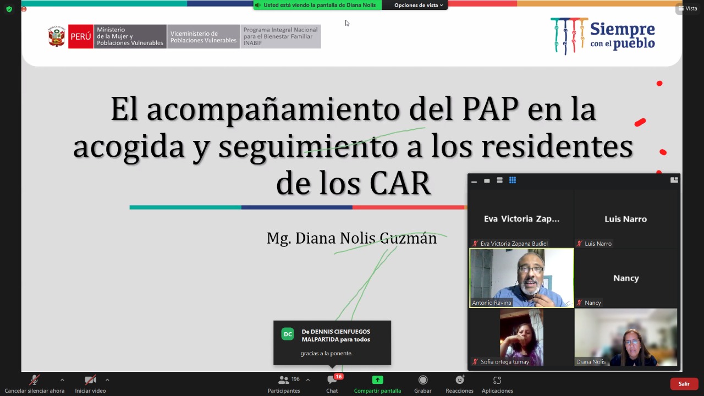The image size is (704, 396).
Task: Click 'gracias a la ponente.' chat message
Action: point(327,353)
